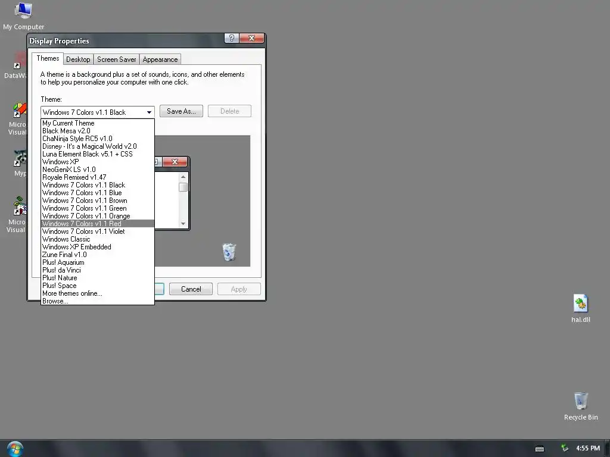Click the preview window scroll-down arrow
Screen dimensions: 610x457
click(183, 224)
